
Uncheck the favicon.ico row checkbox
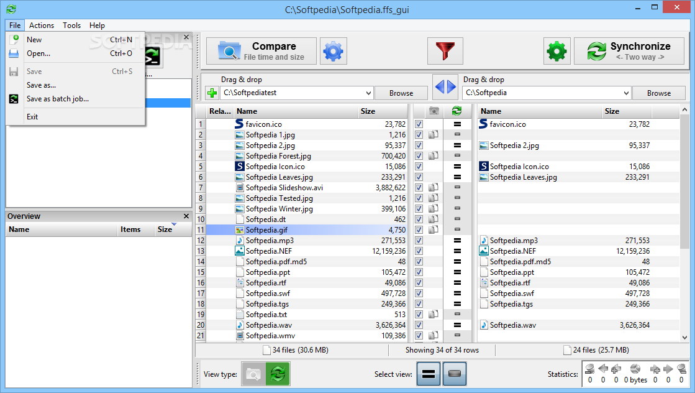(419, 124)
